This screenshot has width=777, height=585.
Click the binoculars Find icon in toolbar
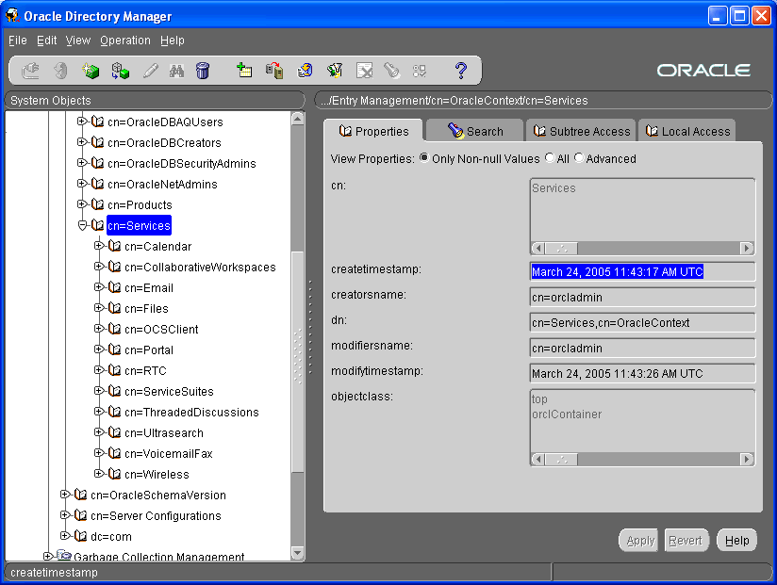176,71
